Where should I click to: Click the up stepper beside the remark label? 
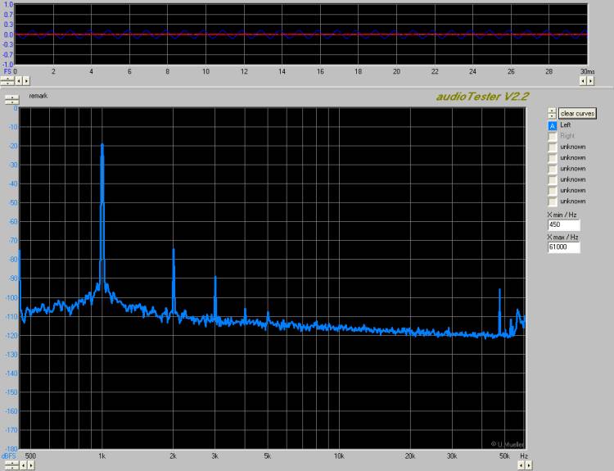11,97
